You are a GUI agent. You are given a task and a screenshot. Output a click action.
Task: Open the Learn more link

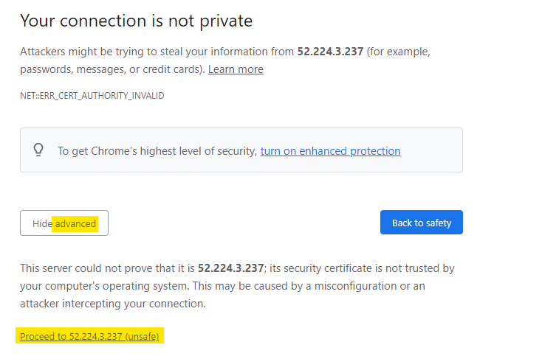tap(236, 69)
